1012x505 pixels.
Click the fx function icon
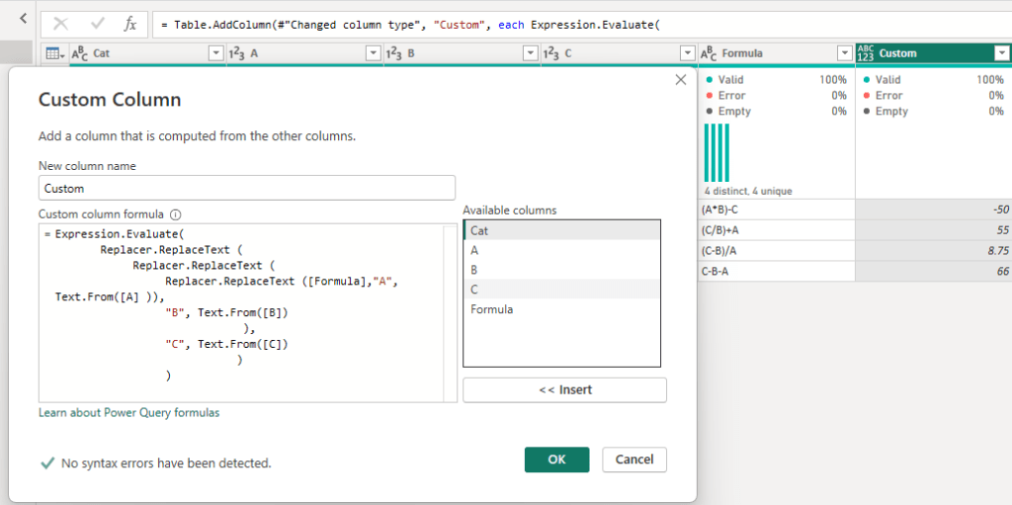click(x=130, y=24)
